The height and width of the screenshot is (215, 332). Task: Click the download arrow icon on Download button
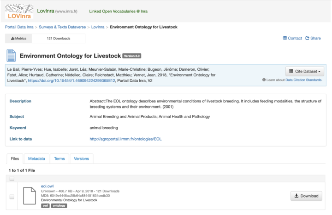point(296,196)
